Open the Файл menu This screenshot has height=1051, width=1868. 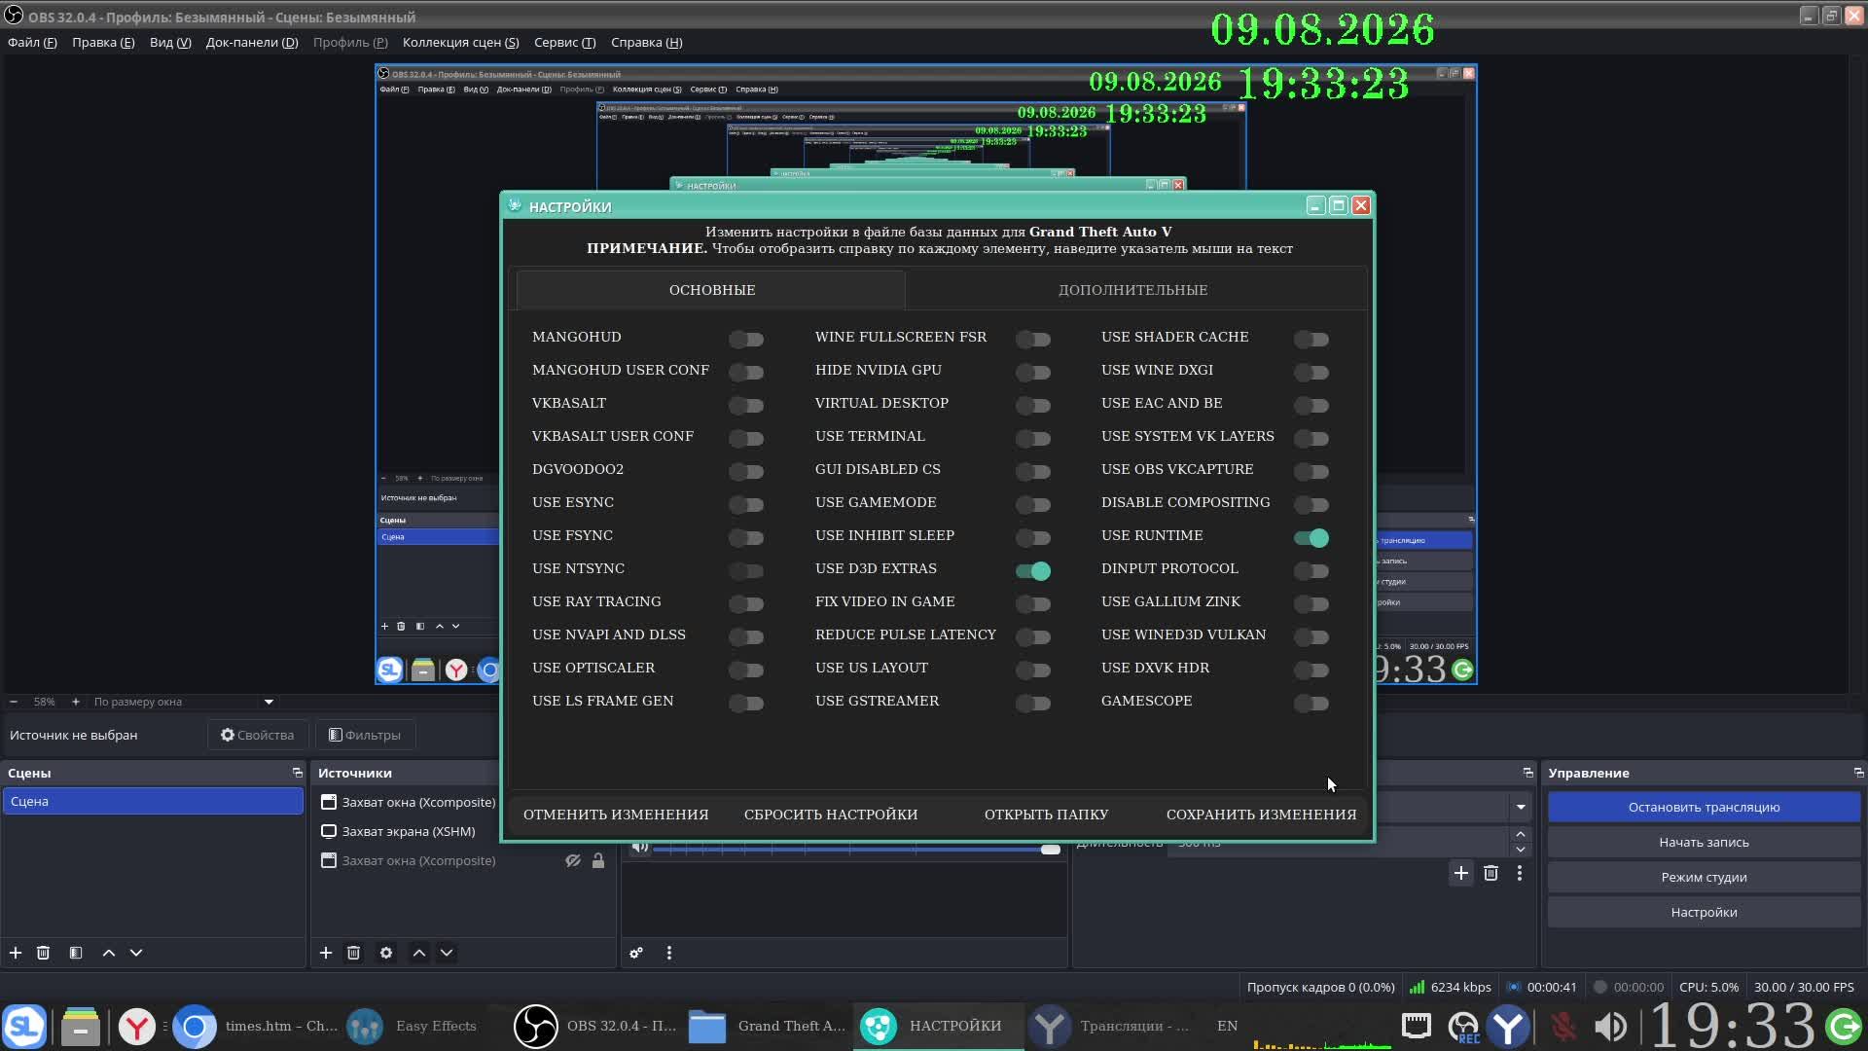[32, 42]
